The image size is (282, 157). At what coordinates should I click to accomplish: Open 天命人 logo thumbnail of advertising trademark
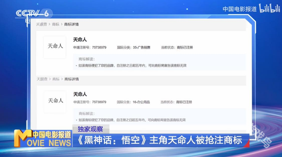point(55,47)
